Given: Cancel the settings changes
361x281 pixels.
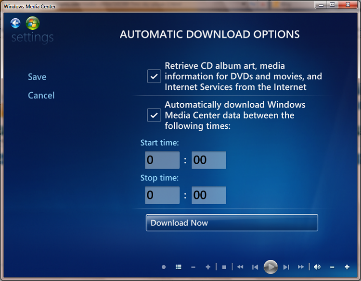Looking at the screenshot, I should coord(41,96).
